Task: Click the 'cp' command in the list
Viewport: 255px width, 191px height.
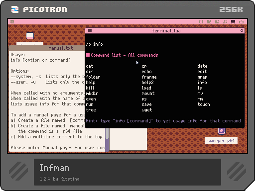Action: click(x=144, y=66)
